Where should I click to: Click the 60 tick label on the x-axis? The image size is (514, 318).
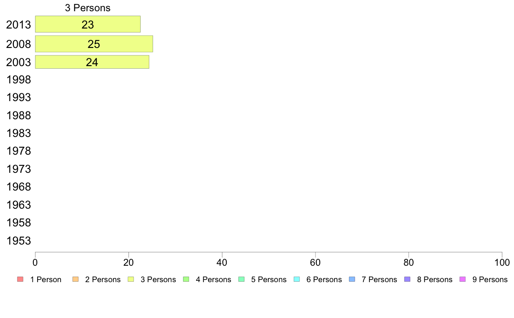(315, 263)
